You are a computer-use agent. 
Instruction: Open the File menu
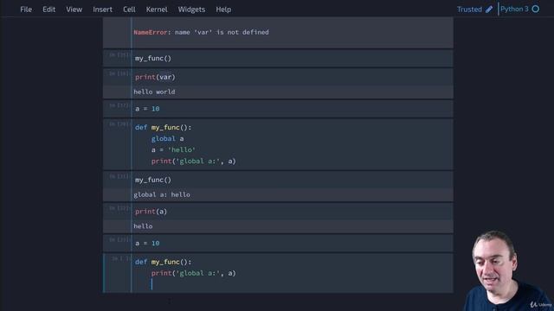(x=26, y=10)
